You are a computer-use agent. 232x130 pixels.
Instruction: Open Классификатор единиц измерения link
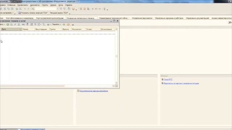pyautogui.click(x=94, y=91)
